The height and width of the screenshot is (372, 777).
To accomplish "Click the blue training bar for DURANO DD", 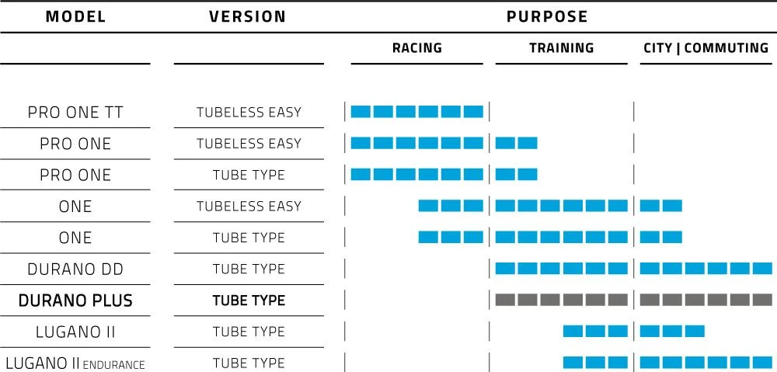I will point(561,269).
